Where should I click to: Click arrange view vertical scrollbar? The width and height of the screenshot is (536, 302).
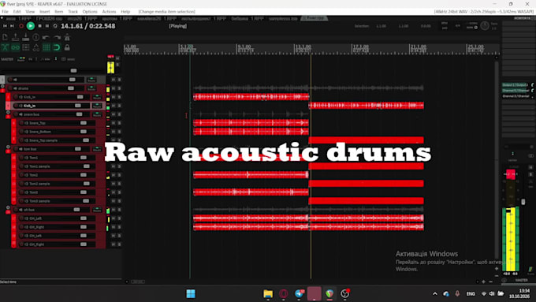click(497, 161)
